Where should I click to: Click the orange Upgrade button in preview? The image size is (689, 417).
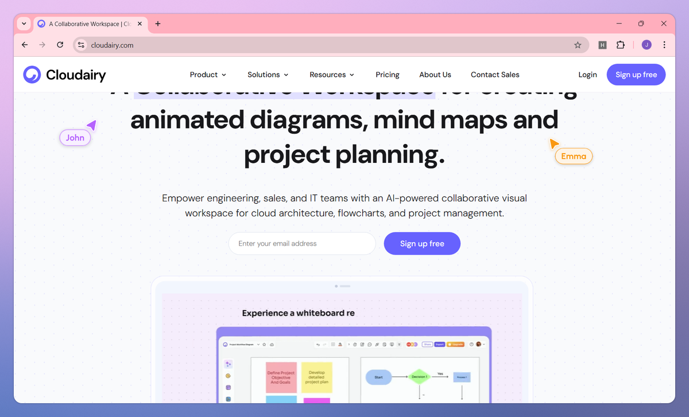(455, 344)
